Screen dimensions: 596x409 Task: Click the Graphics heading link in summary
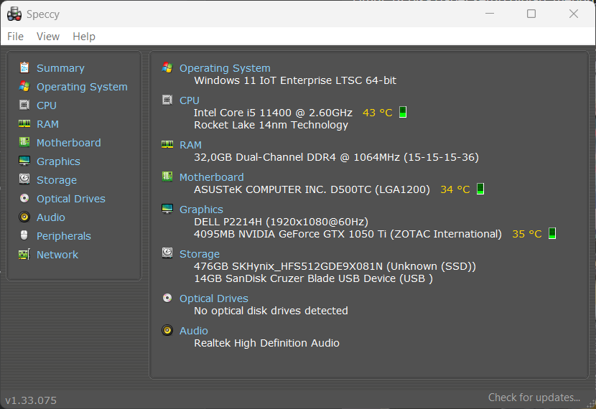[x=201, y=210]
